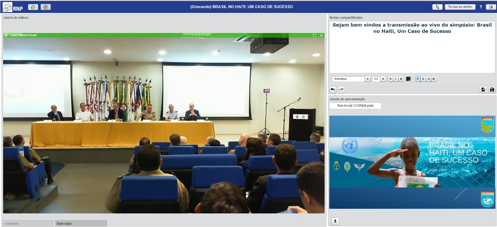Screen dimensions: 497x227
Task: Open the Verdana font dropdown
Action: click(x=367, y=79)
